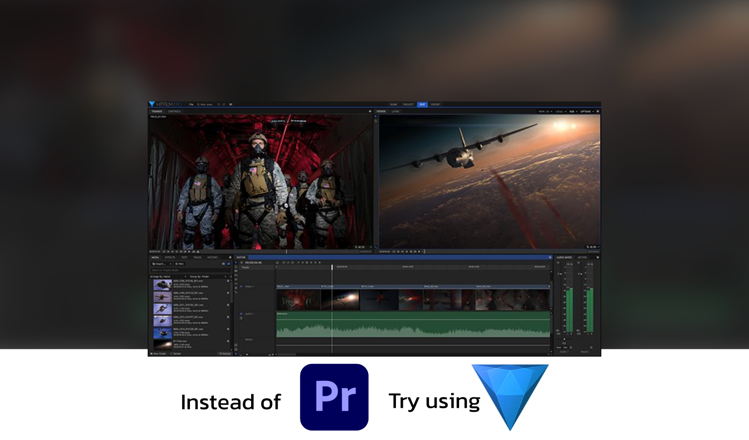The image size is (749, 440).
Task: Switch to the Project screen tab
Action: pos(408,104)
